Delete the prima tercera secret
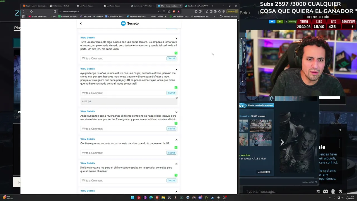The width and height of the screenshot is (357, 201). [x=176, y=39]
